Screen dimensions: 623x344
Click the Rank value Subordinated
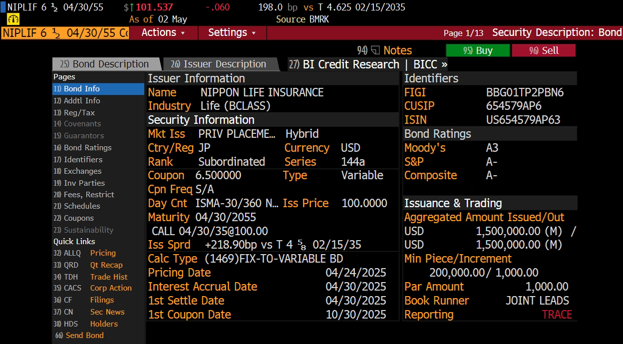point(232,162)
